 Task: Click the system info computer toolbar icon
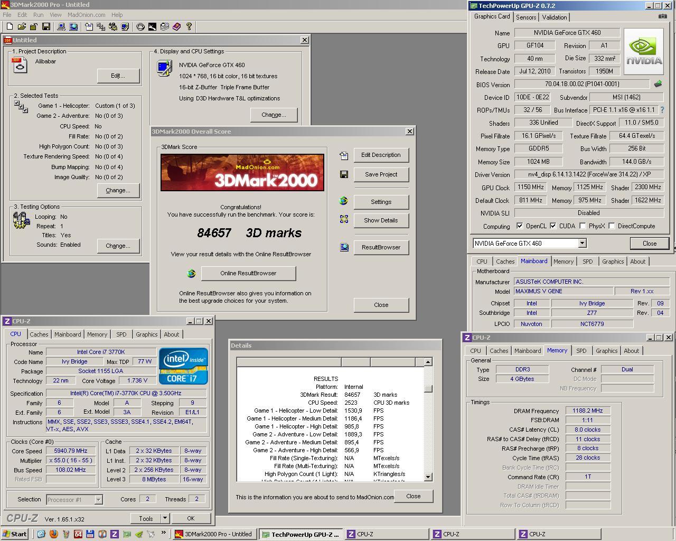[x=61, y=26]
